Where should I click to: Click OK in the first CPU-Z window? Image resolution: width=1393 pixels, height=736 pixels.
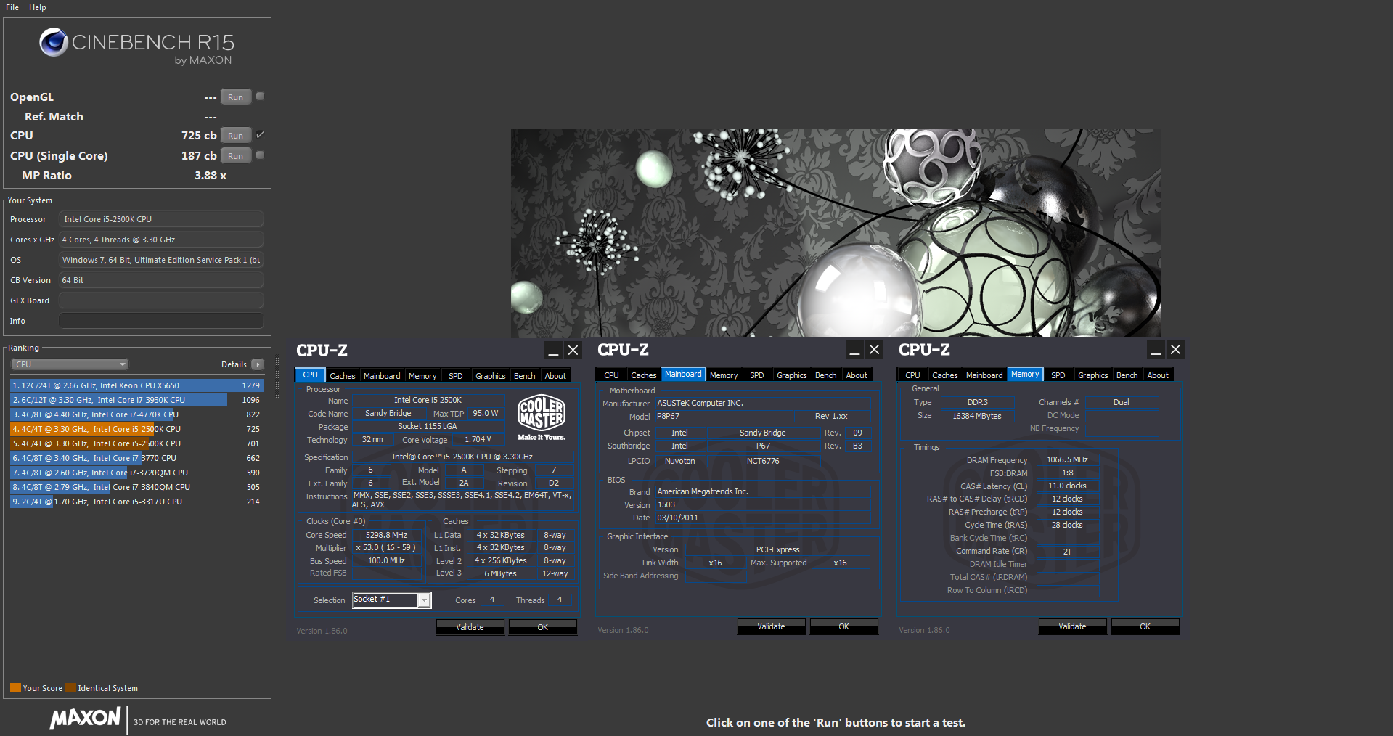tap(542, 627)
